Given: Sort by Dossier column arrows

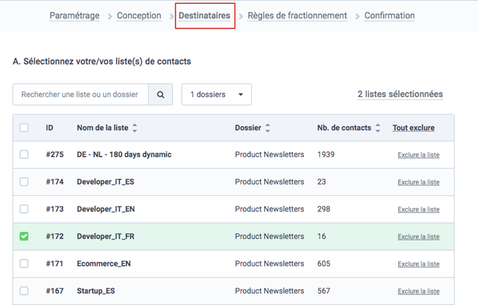Looking at the screenshot, I should [268, 128].
